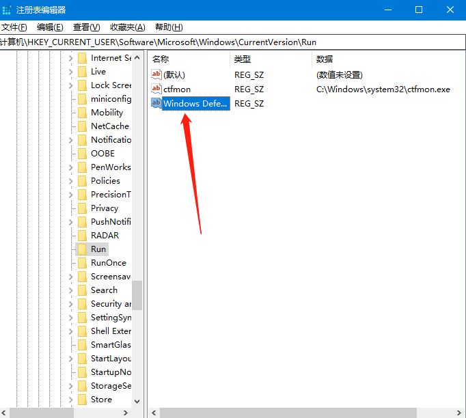
Task: Expand the Security ar tree node
Action: point(71,304)
